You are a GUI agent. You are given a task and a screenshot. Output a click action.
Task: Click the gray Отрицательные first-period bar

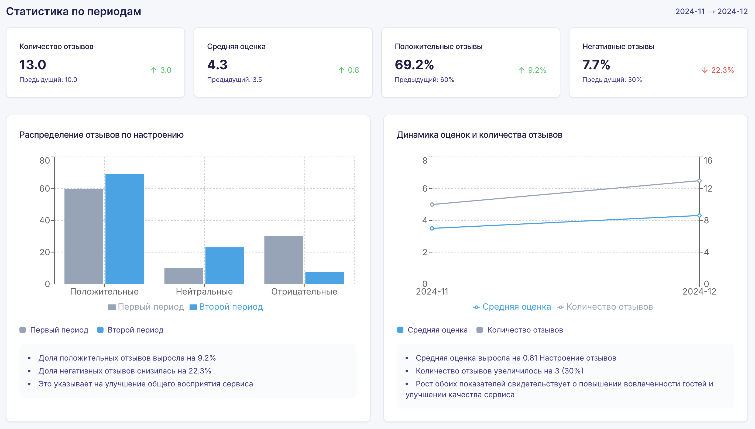(x=284, y=260)
